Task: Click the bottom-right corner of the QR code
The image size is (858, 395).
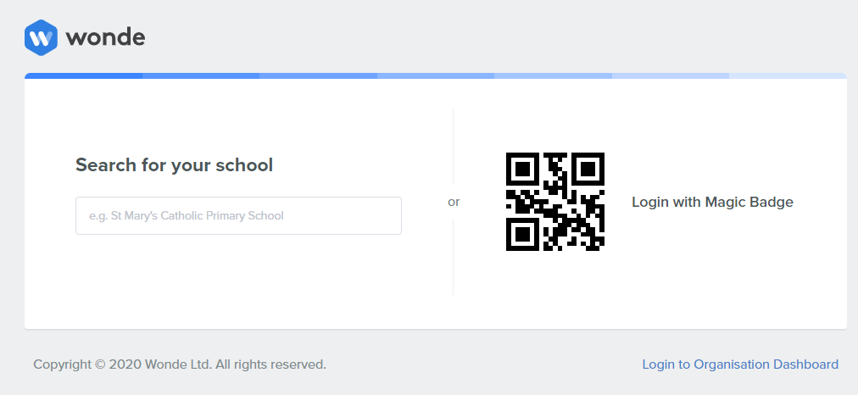Action: tap(600, 247)
